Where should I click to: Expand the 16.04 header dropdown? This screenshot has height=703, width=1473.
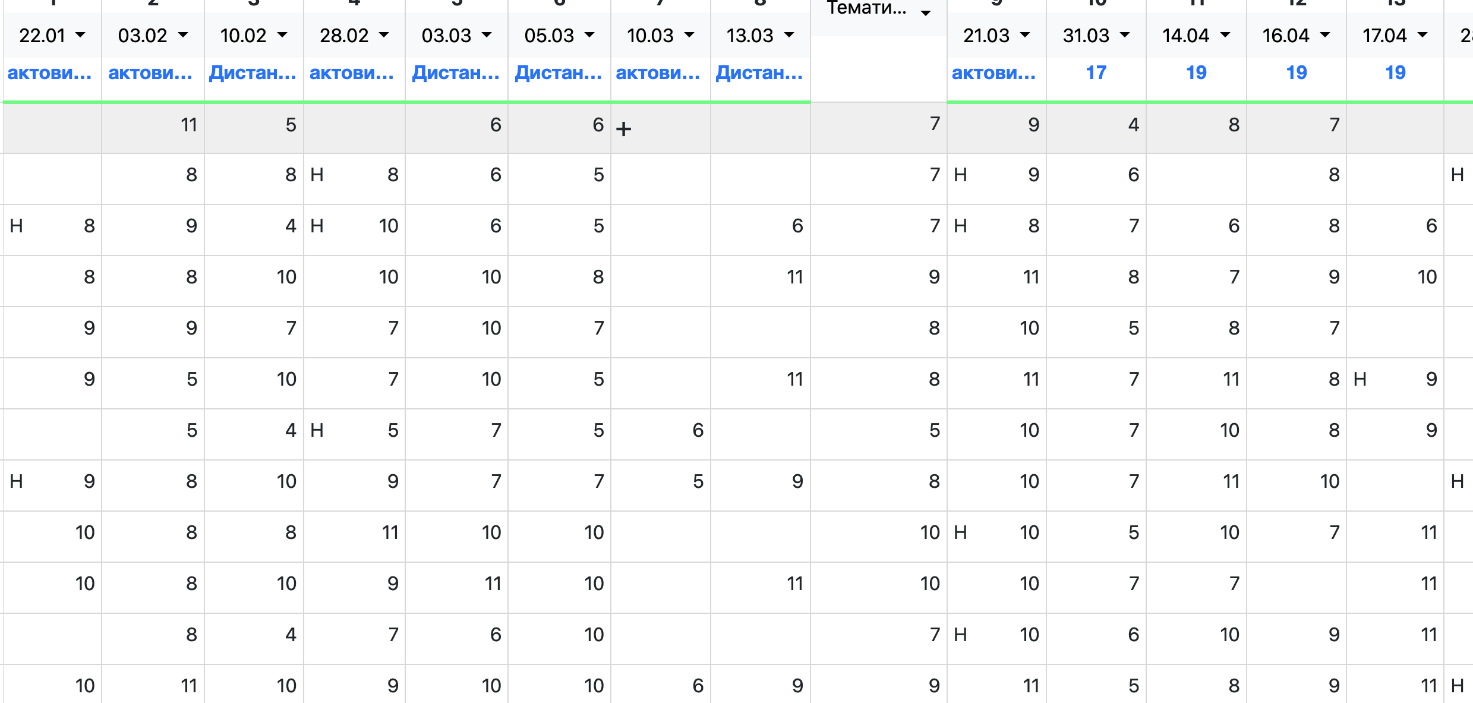coord(1325,35)
